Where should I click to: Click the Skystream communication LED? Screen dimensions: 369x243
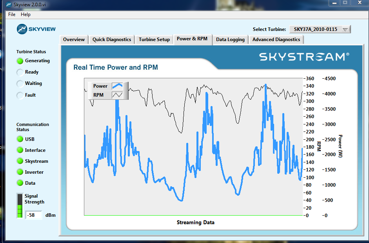20,161
